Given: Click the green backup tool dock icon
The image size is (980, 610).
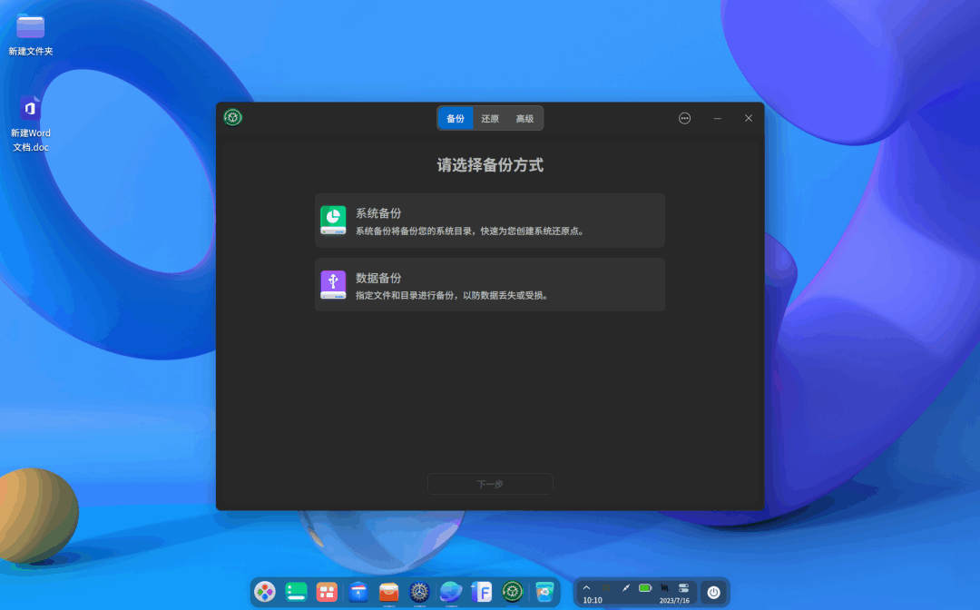Looking at the screenshot, I should coord(513,592).
